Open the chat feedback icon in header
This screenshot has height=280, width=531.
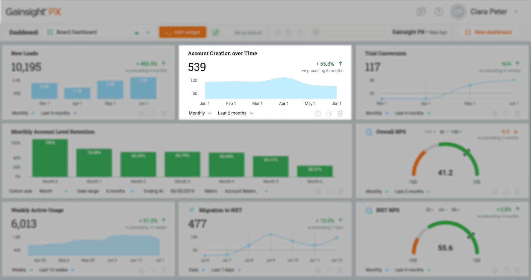coord(421,12)
